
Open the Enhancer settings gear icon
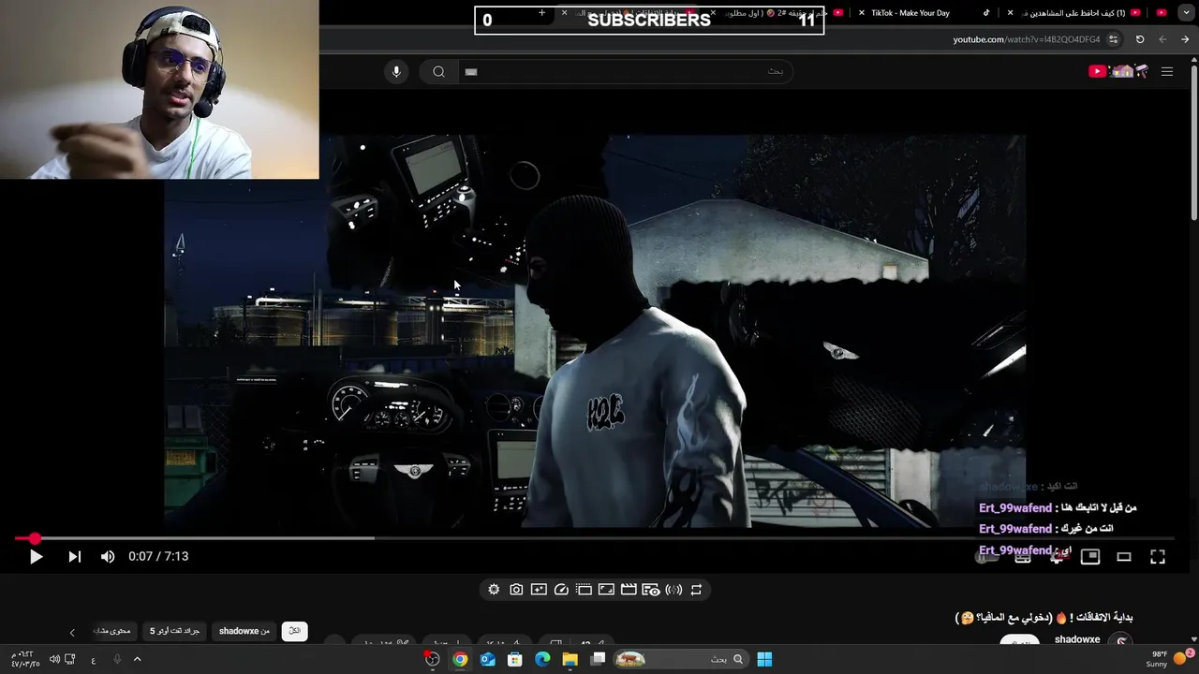tap(494, 590)
